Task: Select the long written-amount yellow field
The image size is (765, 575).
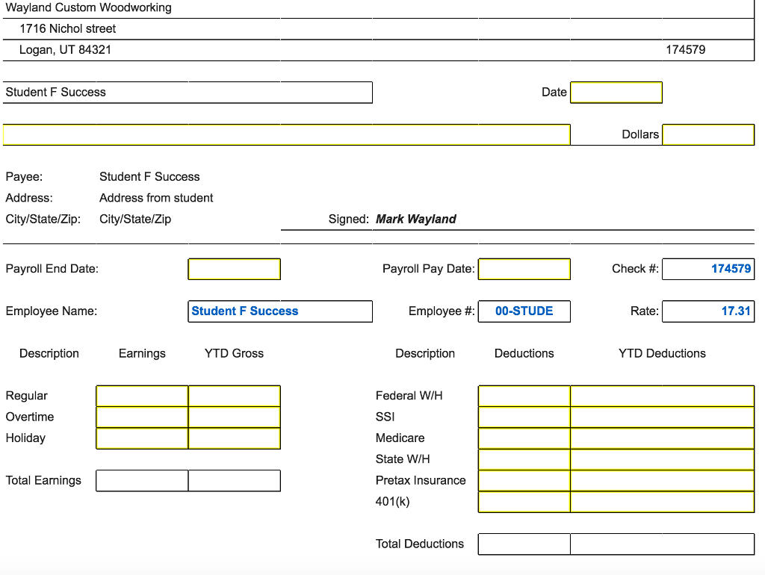Action: coord(286,135)
